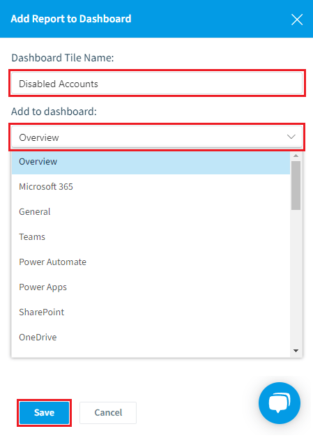Click the Add Report to Dashboard title
The height and width of the screenshot is (438, 313).
[71, 19]
